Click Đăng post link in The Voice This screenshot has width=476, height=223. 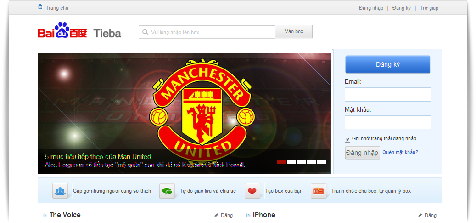pos(226,215)
